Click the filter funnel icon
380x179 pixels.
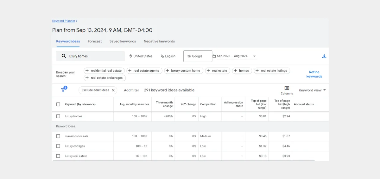63,90
